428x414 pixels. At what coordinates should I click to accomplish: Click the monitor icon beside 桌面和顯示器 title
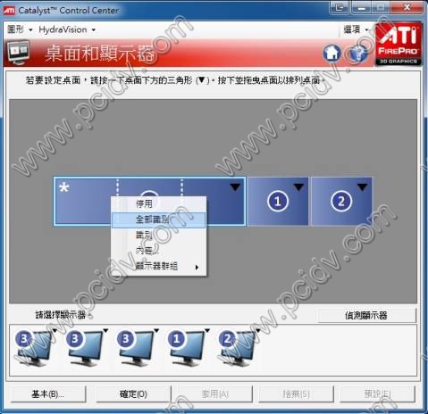coord(19,53)
